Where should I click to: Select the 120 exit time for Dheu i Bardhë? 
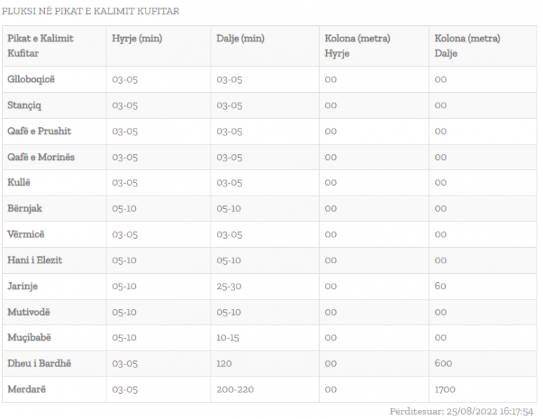click(x=224, y=363)
